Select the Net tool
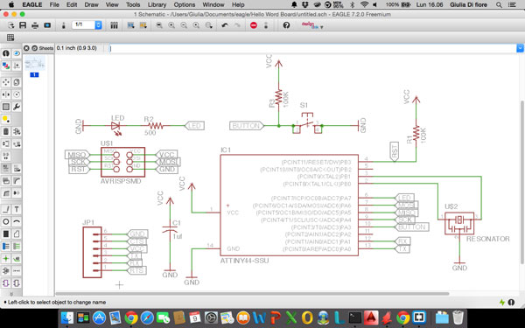525x328 pixels. point(17,247)
